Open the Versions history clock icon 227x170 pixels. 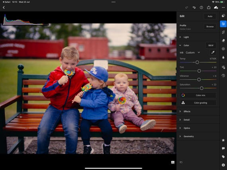[223, 76]
